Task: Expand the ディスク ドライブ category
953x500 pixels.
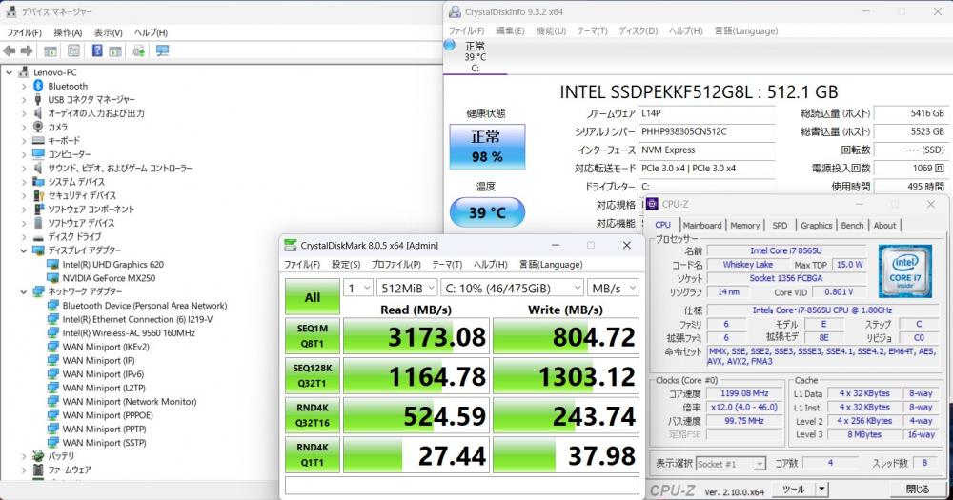Action: point(24,237)
